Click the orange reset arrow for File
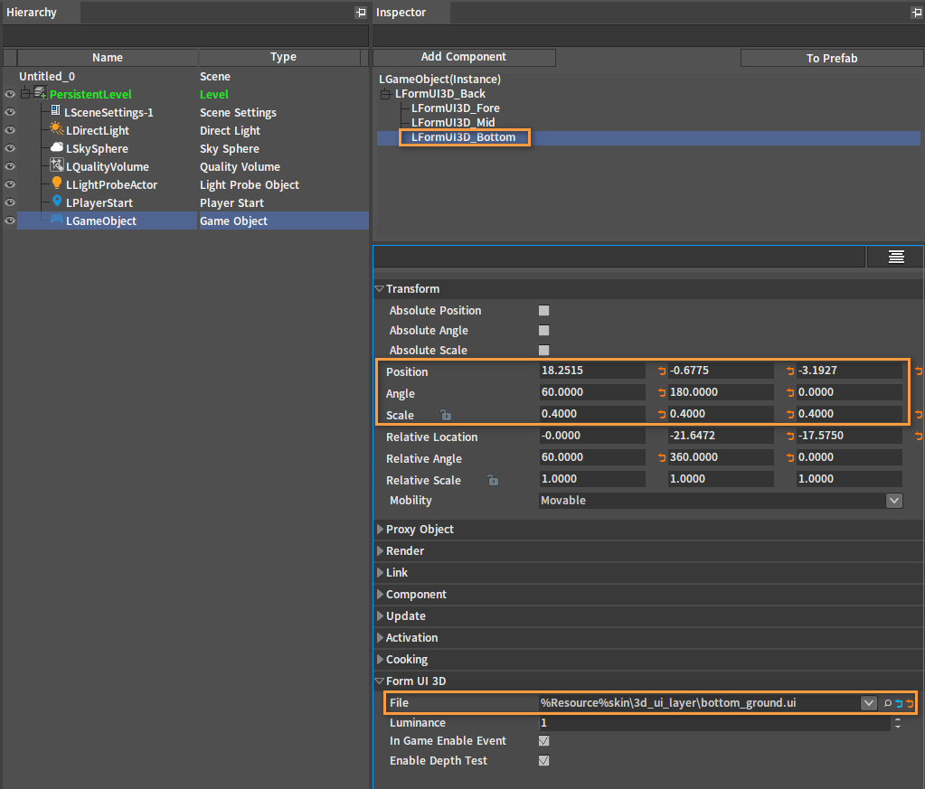Screen dimensions: 925x789 [x=909, y=703]
